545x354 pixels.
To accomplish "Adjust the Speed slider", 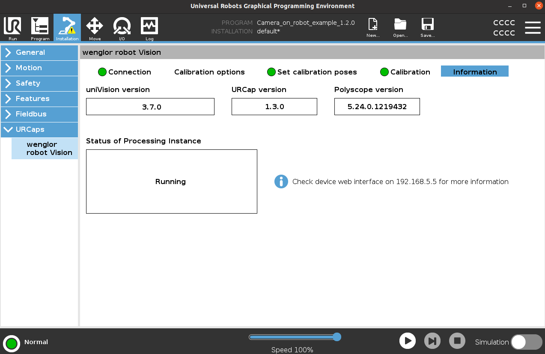I will click(x=295, y=337).
